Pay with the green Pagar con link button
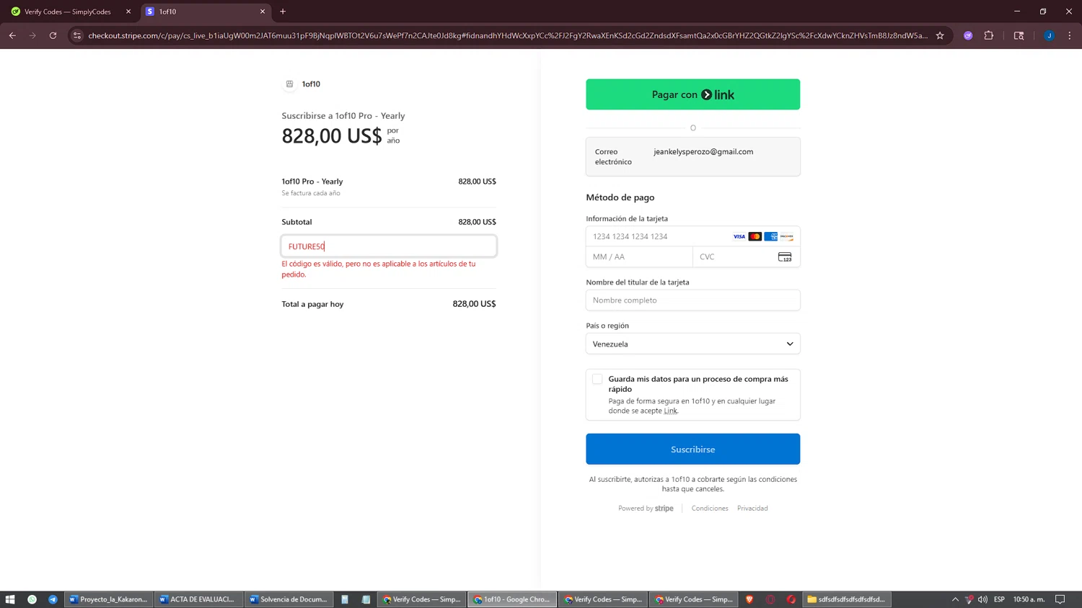 692,94
